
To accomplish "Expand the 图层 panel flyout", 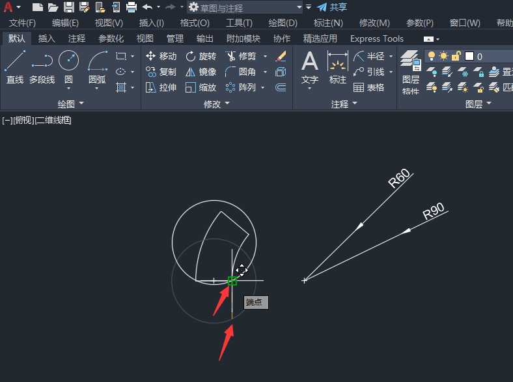I will [478, 104].
